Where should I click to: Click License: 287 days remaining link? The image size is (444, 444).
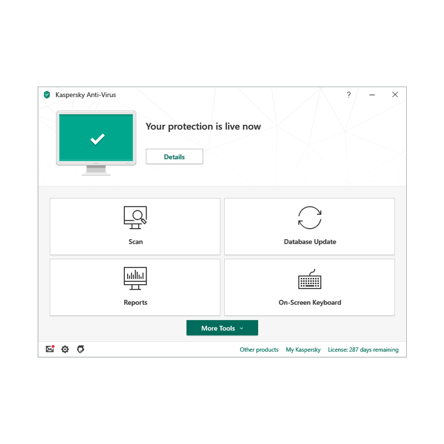coord(364,350)
